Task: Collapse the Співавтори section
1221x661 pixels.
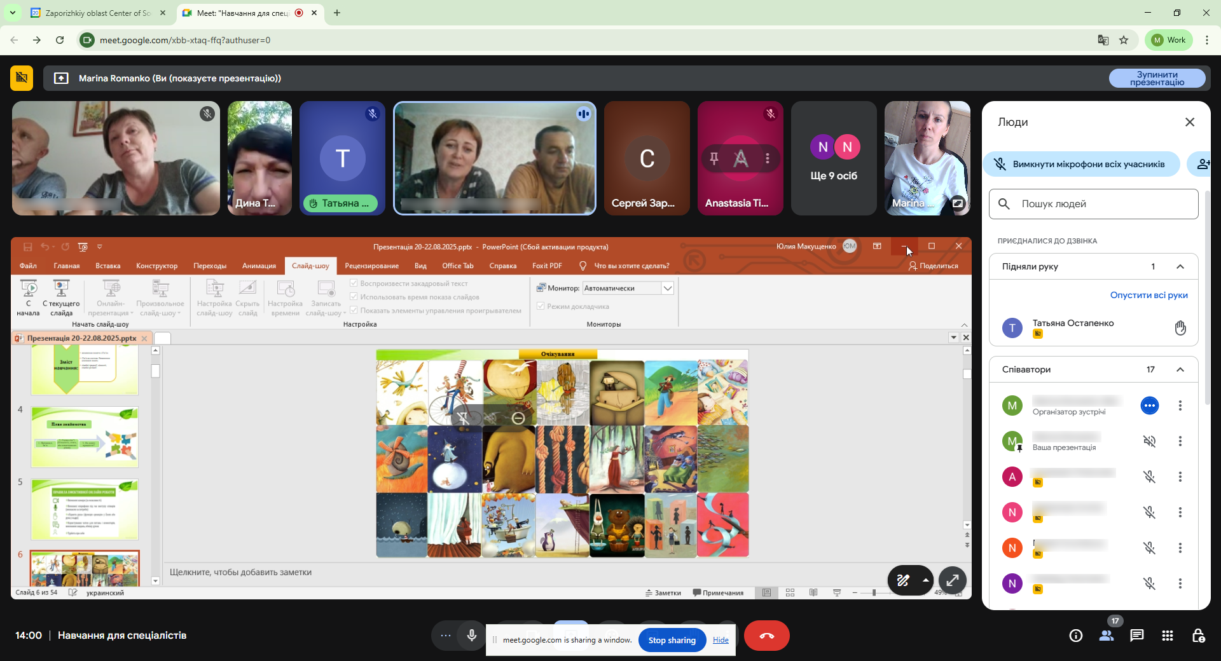Action: click(x=1180, y=370)
